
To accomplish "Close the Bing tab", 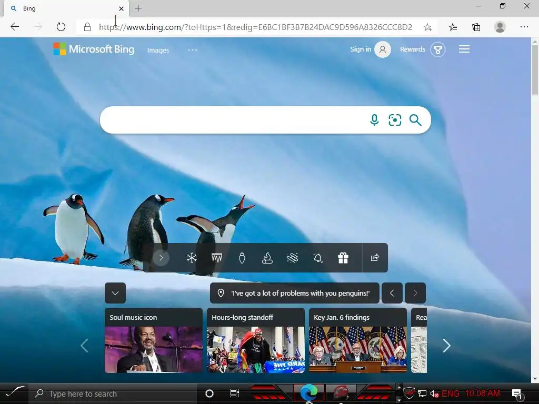I will pyautogui.click(x=121, y=8).
